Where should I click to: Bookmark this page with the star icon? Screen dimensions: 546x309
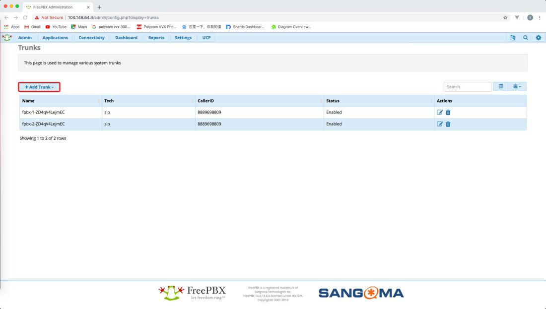505,17
